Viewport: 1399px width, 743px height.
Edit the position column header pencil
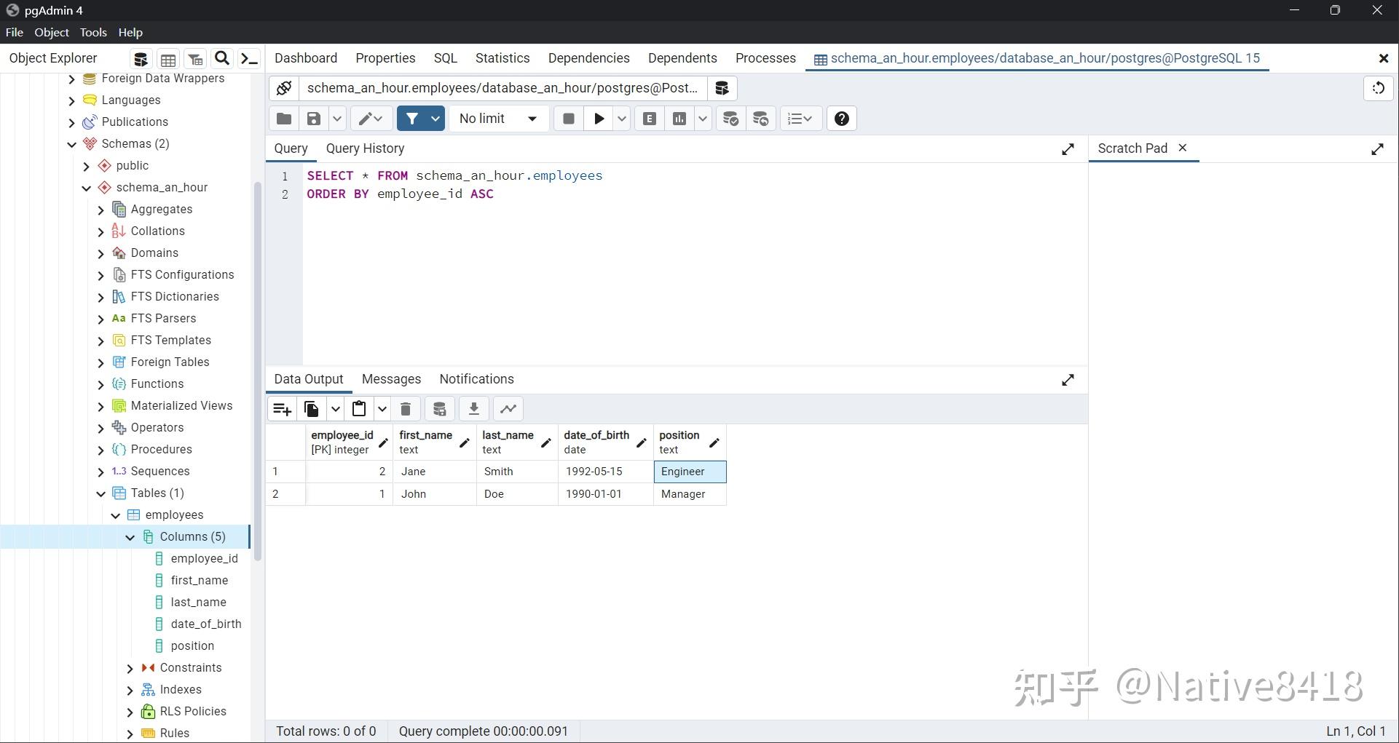[x=714, y=442]
